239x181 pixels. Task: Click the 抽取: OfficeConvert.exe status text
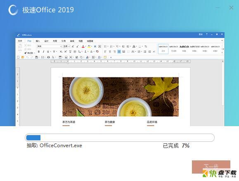click(54, 146)
